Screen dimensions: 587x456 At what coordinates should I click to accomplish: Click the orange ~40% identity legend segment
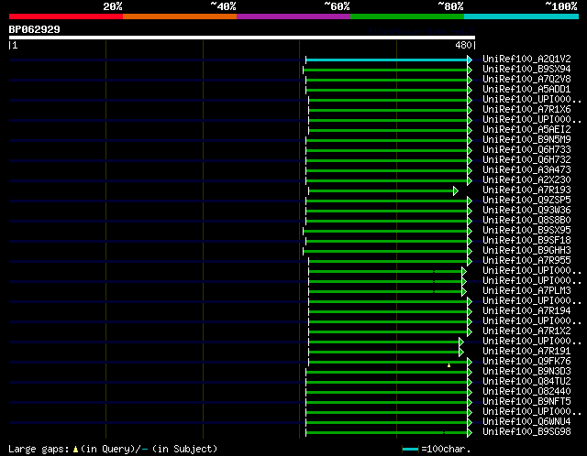pos(180,16)
